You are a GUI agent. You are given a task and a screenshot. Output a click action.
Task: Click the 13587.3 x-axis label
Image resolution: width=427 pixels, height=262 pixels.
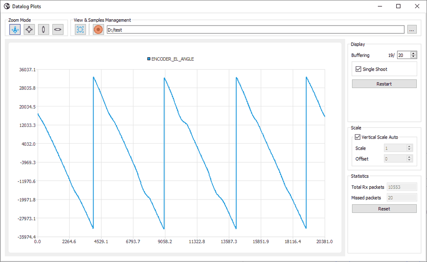point(229,241)
